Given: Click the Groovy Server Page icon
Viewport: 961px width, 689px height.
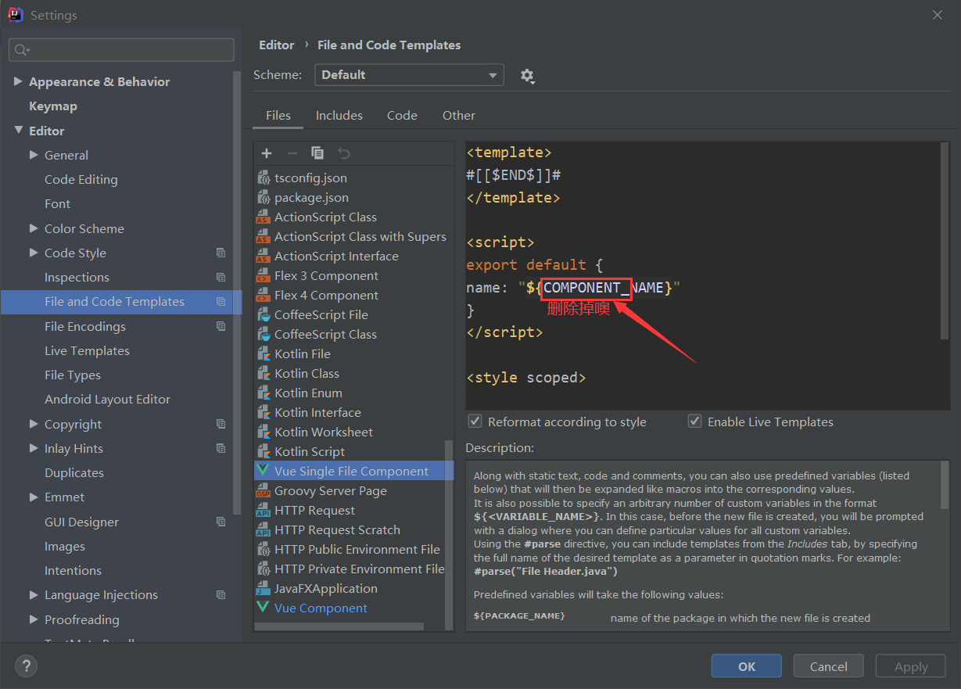Looking at the screenshot, I should pos(263,491).
